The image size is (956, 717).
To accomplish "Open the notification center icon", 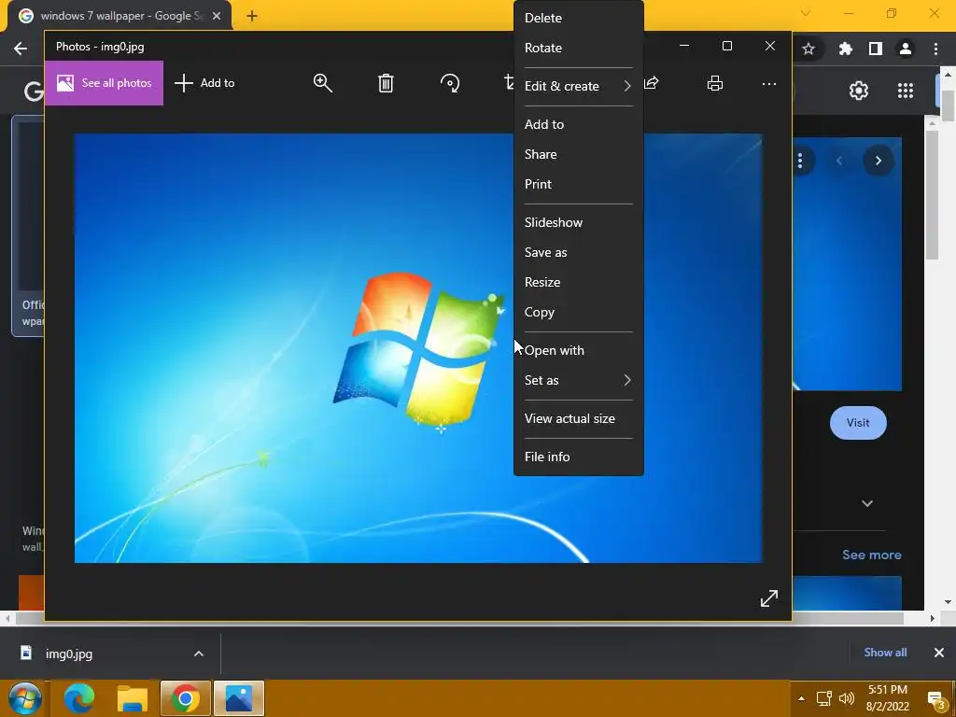I will 936,699.
